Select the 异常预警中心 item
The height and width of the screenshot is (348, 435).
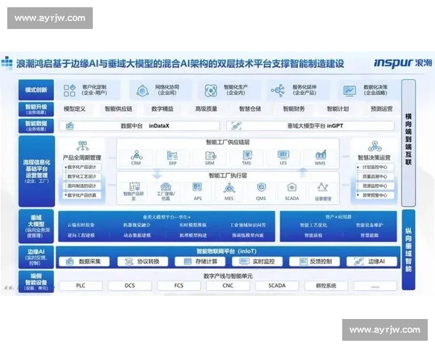point(374,194)
